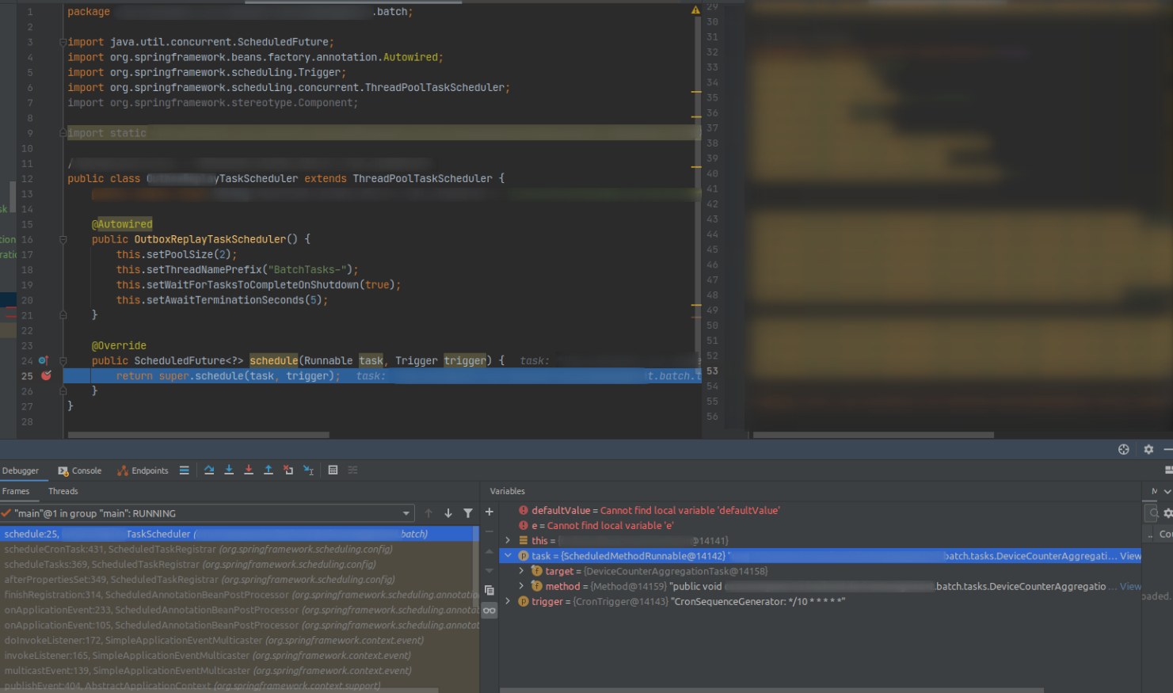Open the debug panel settings gear
Image resolution: width=1173 pixels, height=693 pixels.
click(x=1148, y=449)
